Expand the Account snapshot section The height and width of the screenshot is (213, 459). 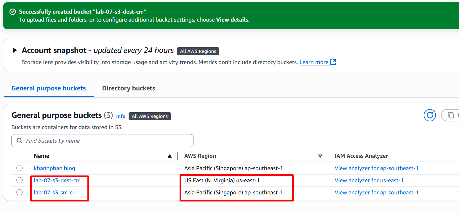coord(15,50)
